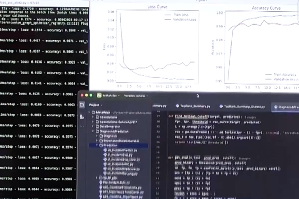Click the Associations folder icon
299x199 pixels.
pyautogui.click(x=97, y=117)
